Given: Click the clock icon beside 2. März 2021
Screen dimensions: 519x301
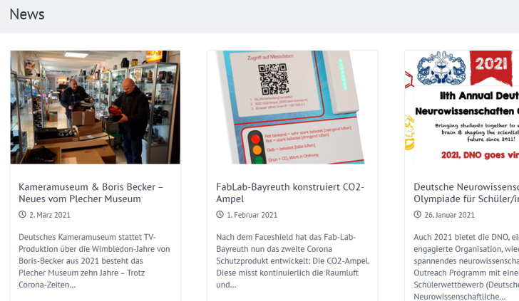Looking at the screenshot, I should point(22,214).
